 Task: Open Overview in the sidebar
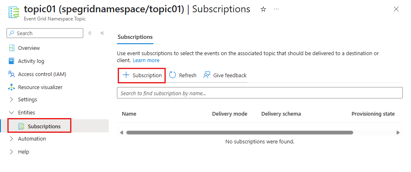pos(29,48)
